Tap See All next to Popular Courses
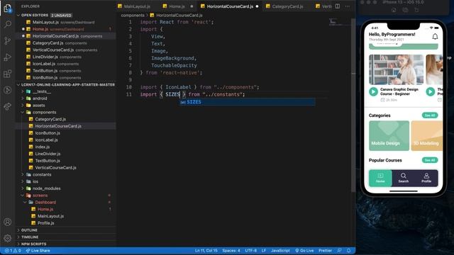The height and width of the screenshot is (255, 454). click(430, 160)
